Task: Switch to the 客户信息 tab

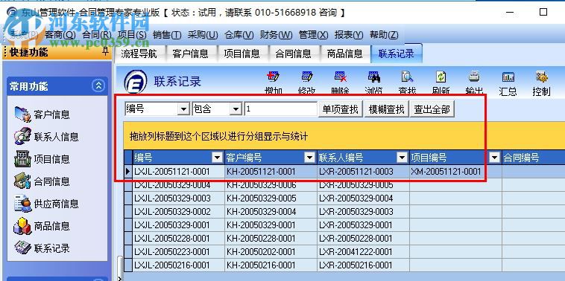Action: 190,54
